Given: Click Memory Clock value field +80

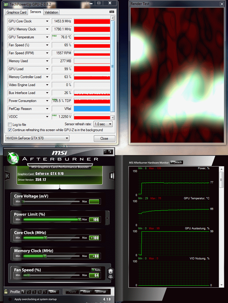Looking at the screenshot, I should (94, 256).
